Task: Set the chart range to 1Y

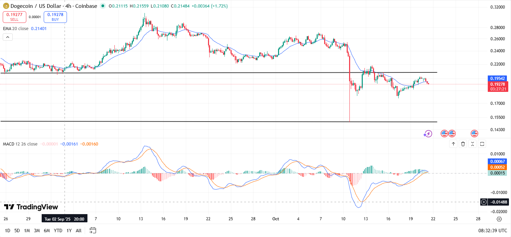Action: pyautogui.click(x=69, y=231)
